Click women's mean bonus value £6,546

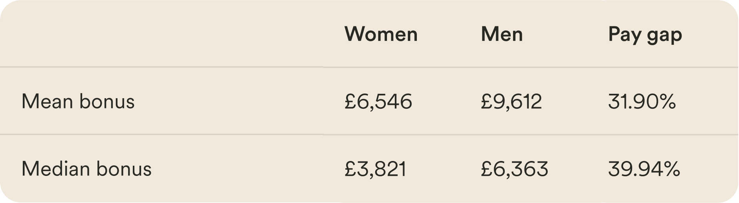(x=378, y=101)
